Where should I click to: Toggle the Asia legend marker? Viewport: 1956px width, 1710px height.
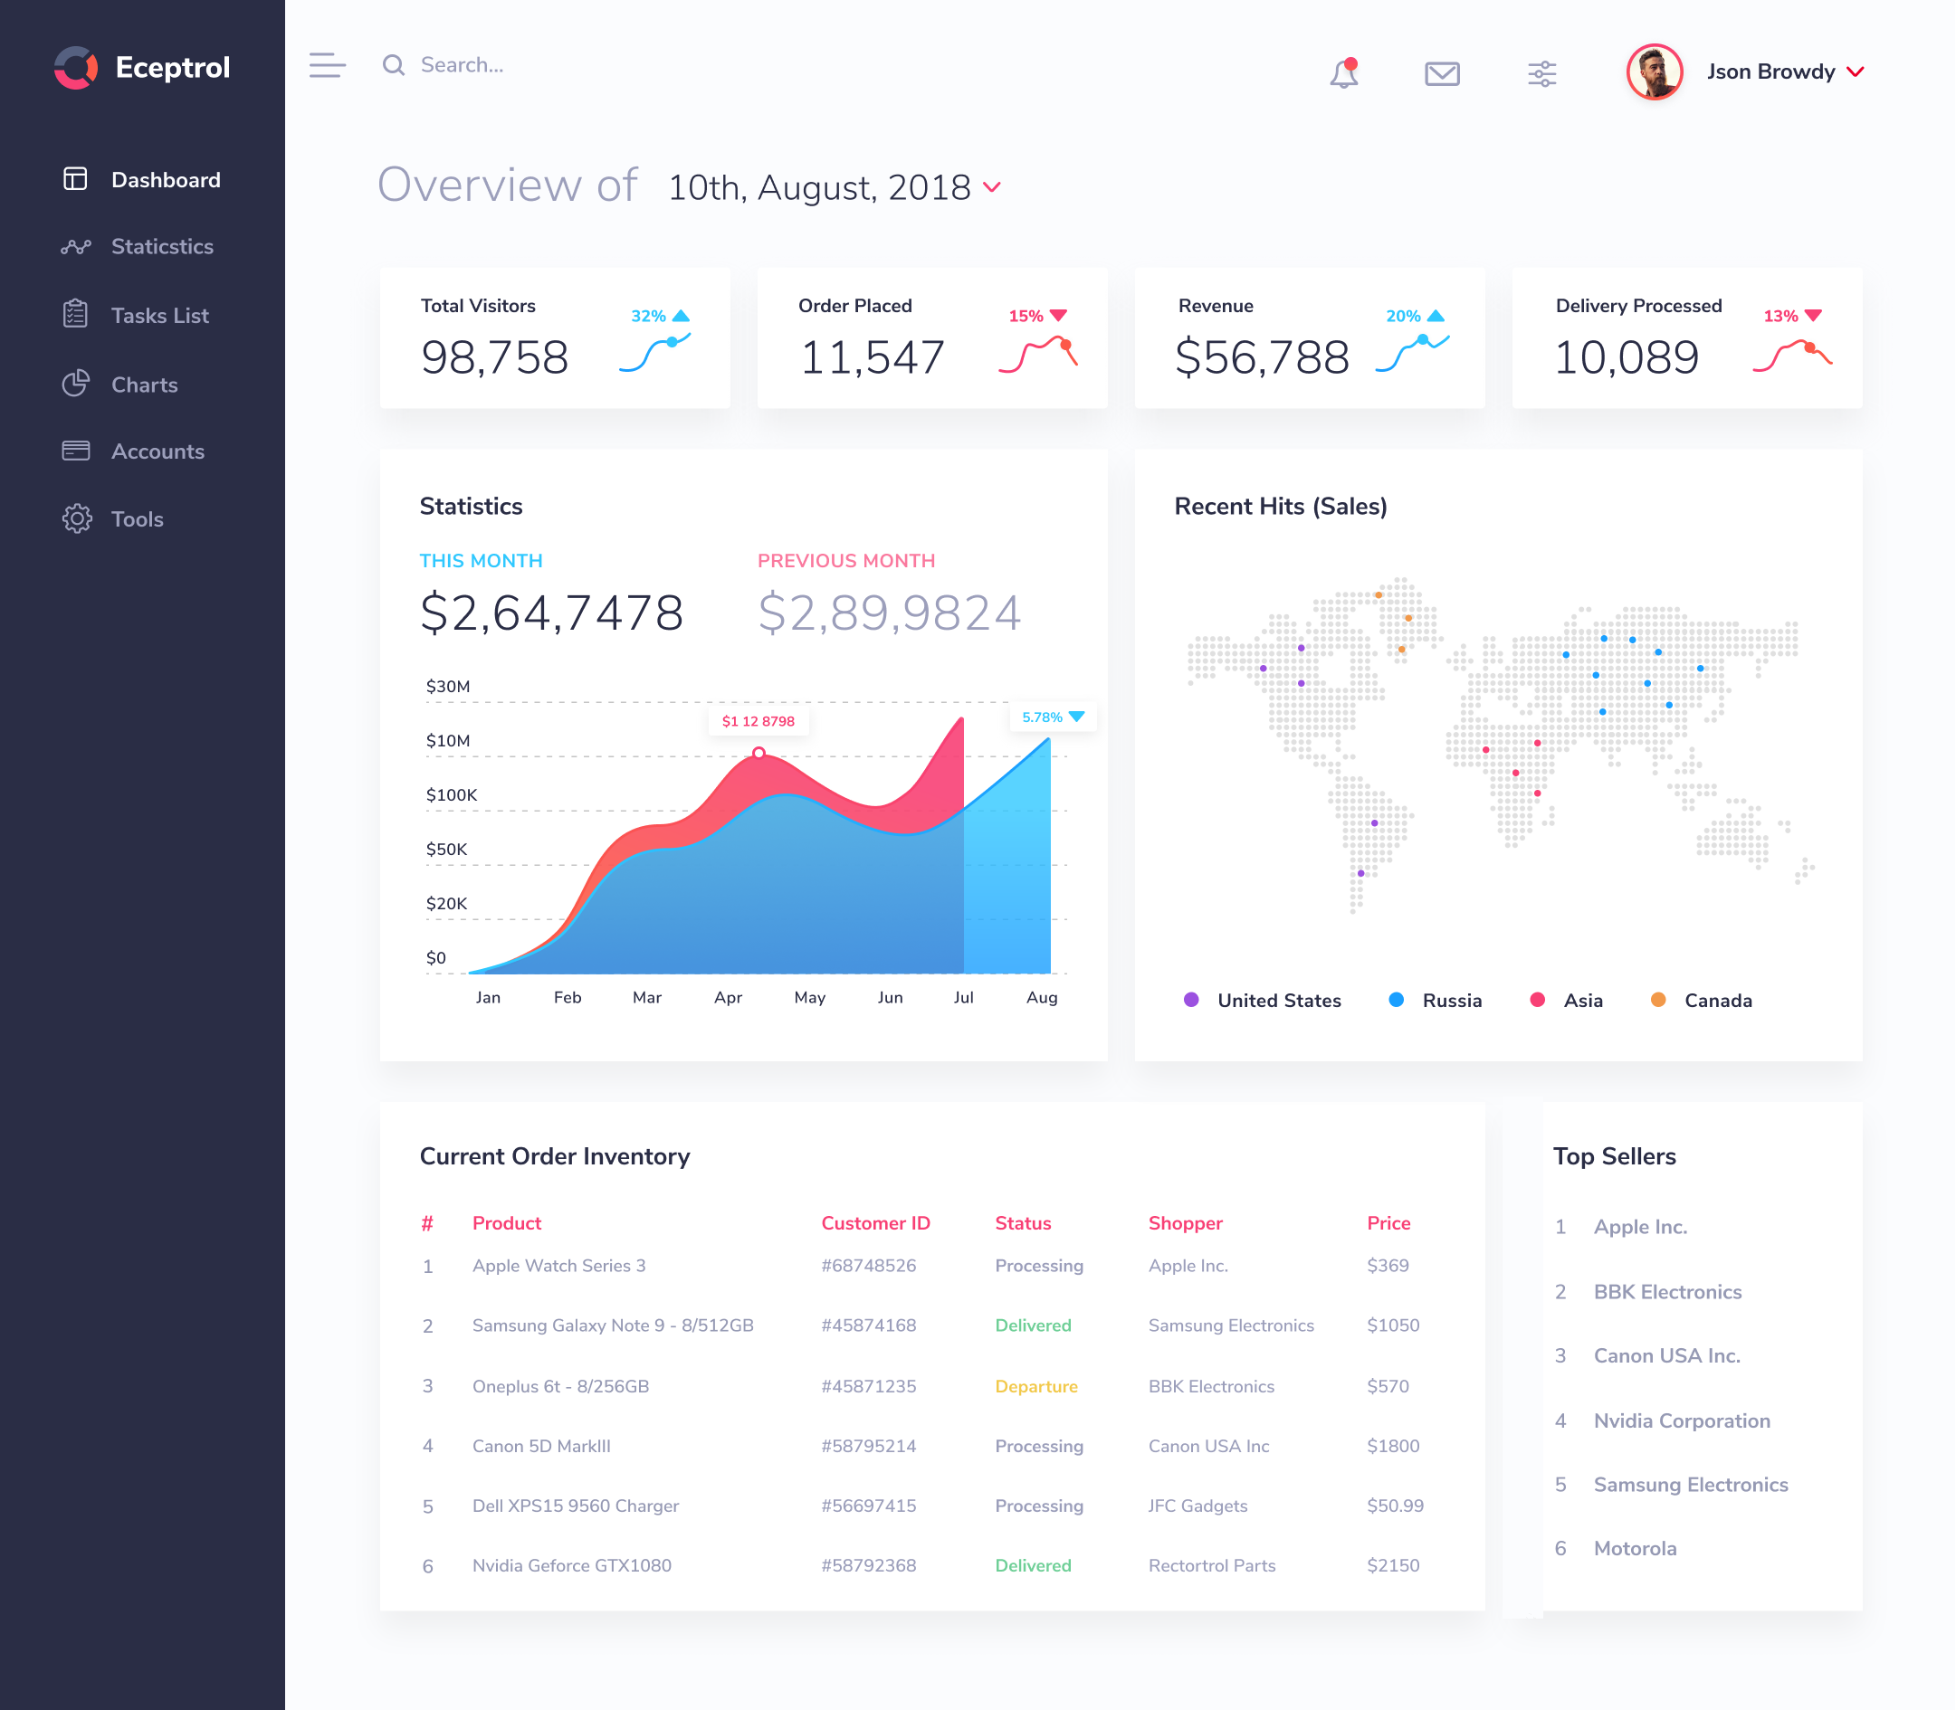(1537, 1000)
